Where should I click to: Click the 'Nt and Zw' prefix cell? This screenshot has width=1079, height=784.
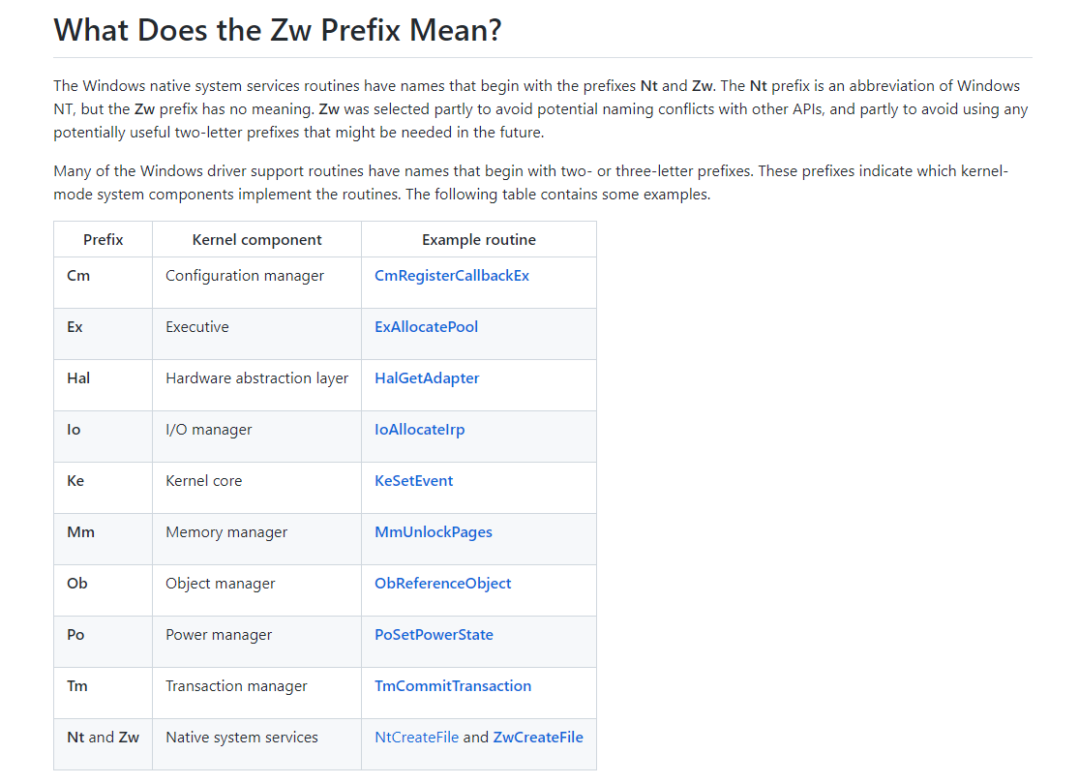[x=103, y=738]
